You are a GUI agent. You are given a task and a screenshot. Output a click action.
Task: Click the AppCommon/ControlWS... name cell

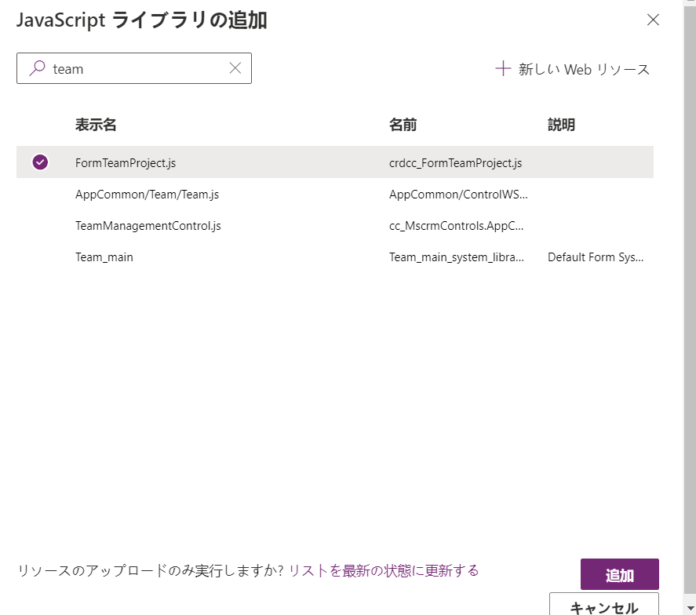[458, 195]
